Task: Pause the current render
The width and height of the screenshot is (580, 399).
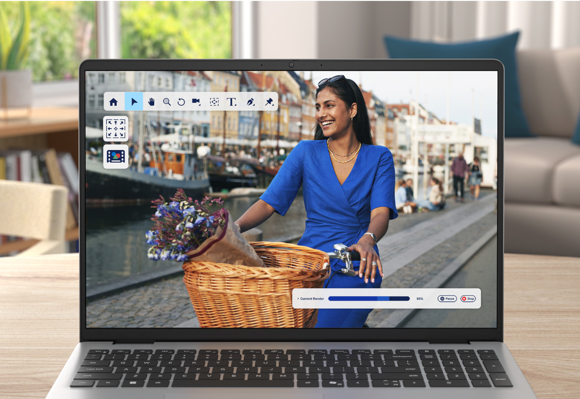Action: point(447,299)
